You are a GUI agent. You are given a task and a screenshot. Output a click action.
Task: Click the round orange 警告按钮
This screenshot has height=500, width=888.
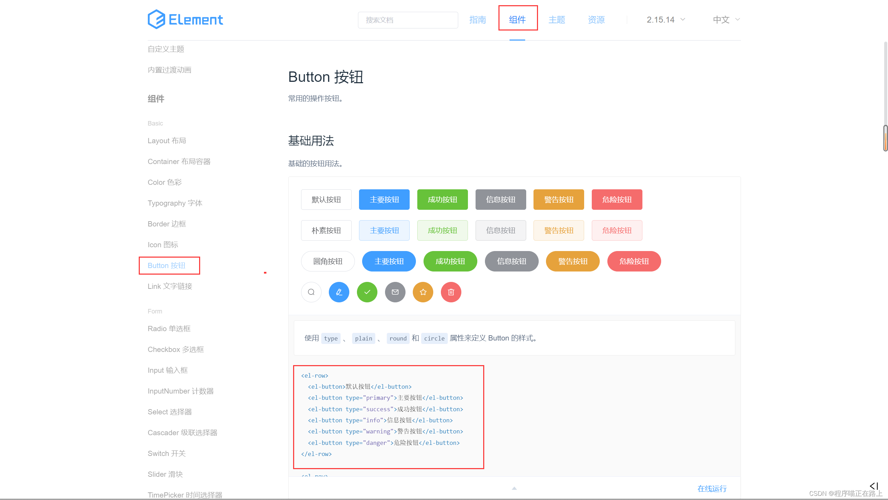(x=573, y=261)
